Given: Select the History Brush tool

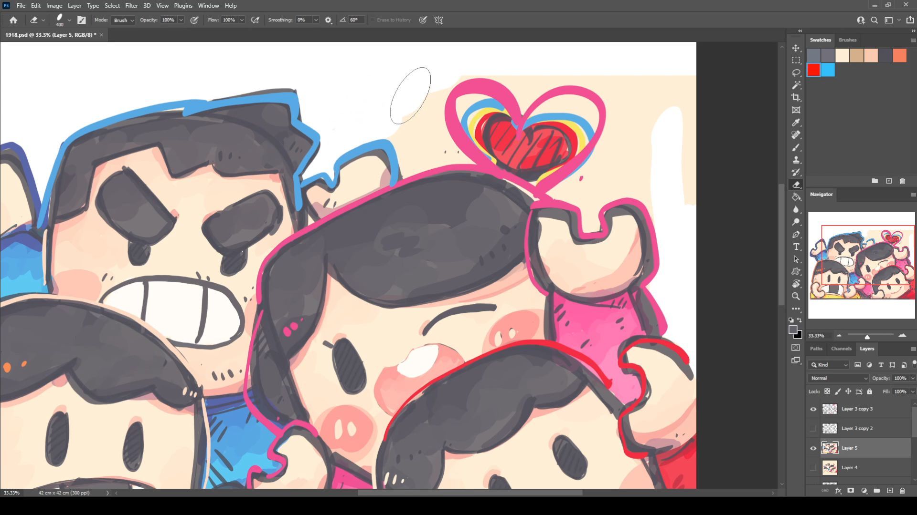Looking at the screenshot, I should 796,172.
